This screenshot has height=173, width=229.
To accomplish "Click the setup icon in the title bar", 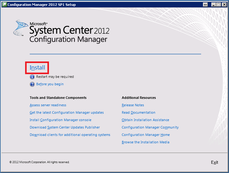I will [x=4, y=5].
